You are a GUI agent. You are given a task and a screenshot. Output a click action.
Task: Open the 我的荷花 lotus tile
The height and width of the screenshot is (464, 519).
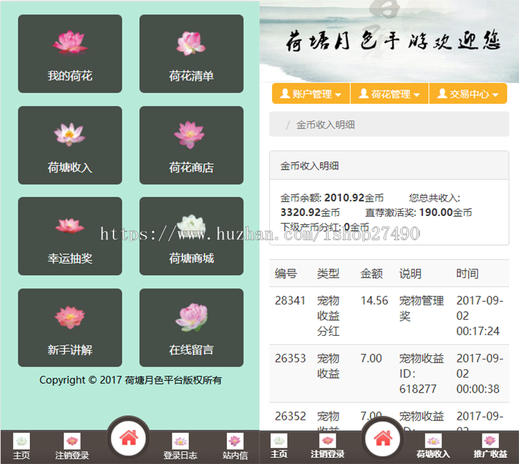(x=70, y=53)
